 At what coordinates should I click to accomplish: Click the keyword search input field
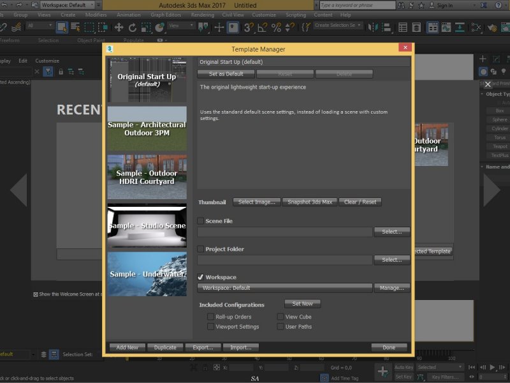click(x=358, y=5)
